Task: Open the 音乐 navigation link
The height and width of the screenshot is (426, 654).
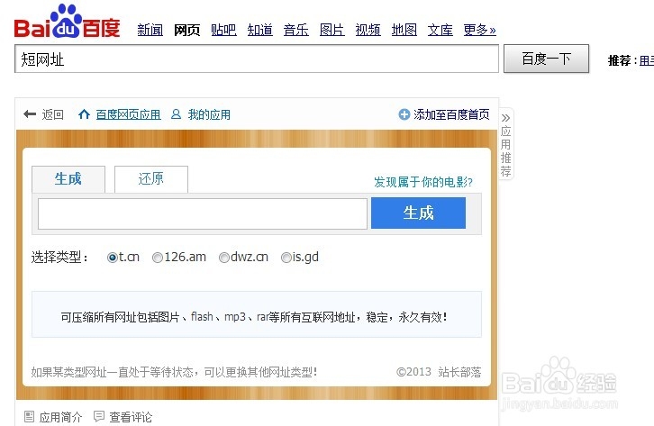Action: pos(295,30)
